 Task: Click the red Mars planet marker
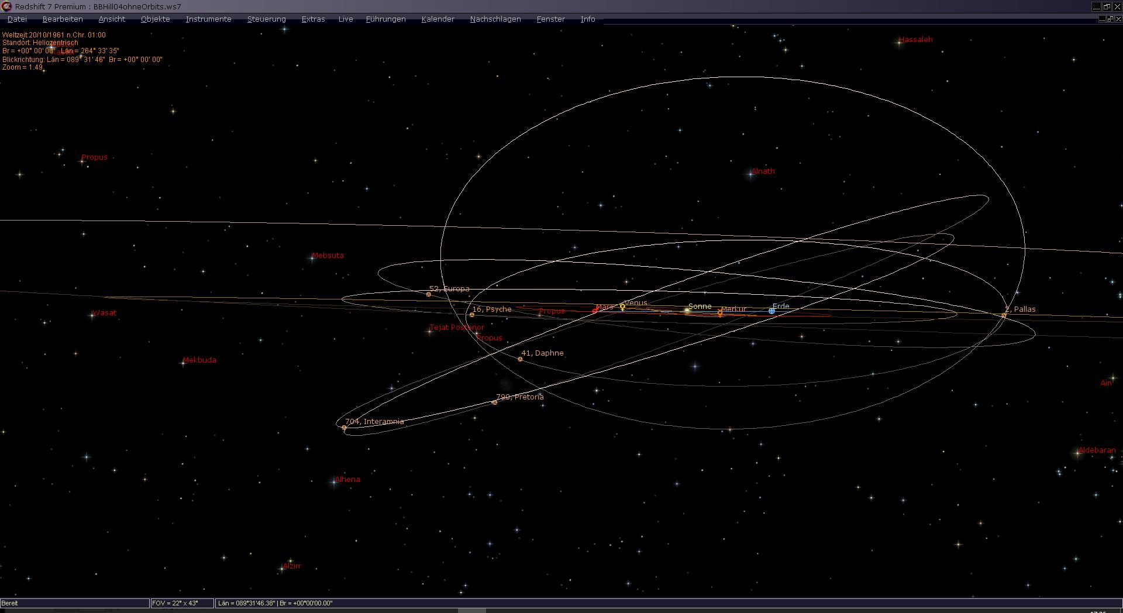(x=595, y=311)
